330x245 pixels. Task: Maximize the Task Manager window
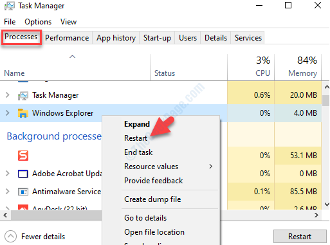(288, 5)
